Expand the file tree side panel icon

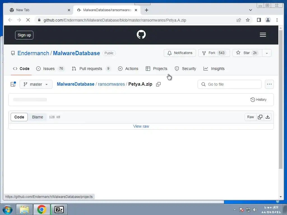tap(13, 84)
